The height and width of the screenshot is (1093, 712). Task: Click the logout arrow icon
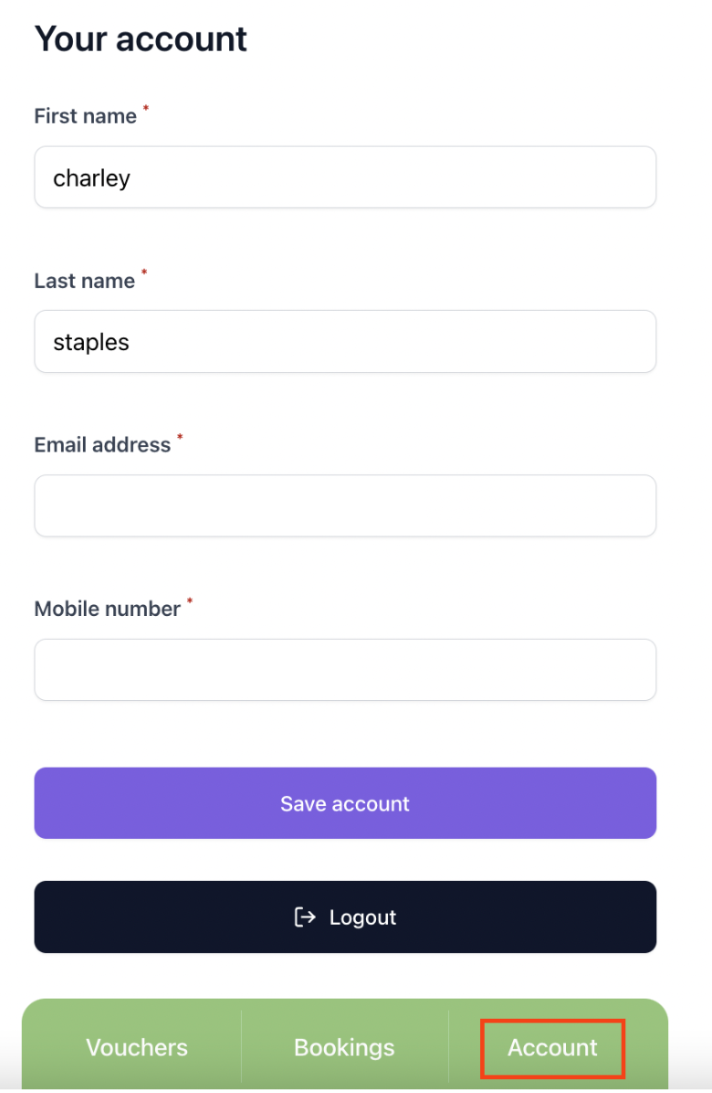coord(305,917)
